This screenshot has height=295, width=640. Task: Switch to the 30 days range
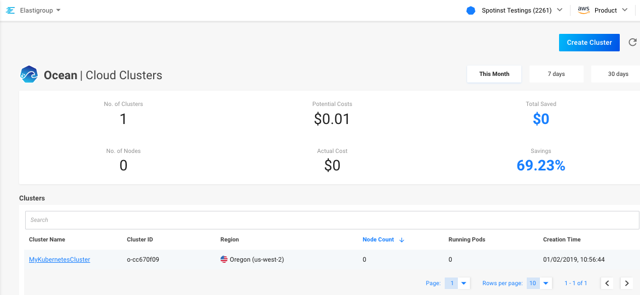(618, 74)
